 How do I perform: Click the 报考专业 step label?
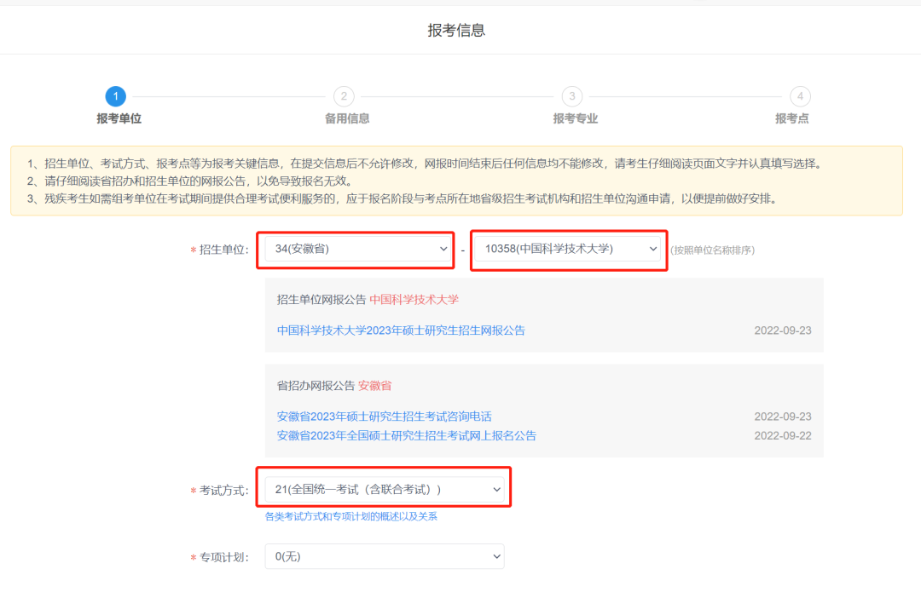pos(576,118)
